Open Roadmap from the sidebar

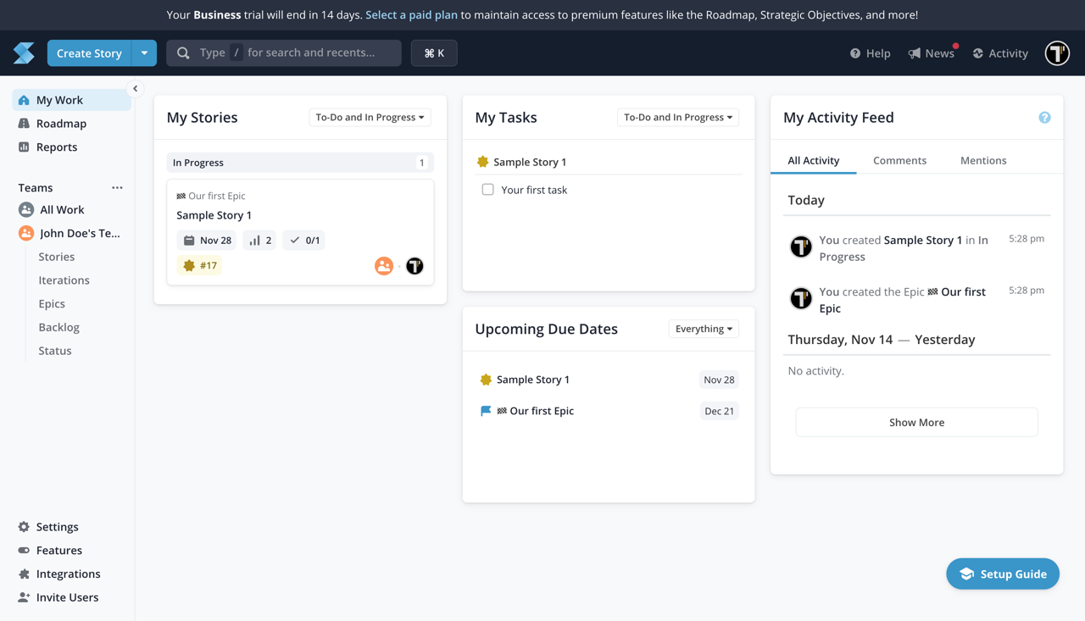click(62, 123)
